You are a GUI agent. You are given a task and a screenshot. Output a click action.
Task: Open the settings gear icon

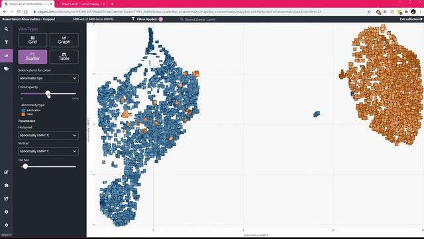point(6,225)
